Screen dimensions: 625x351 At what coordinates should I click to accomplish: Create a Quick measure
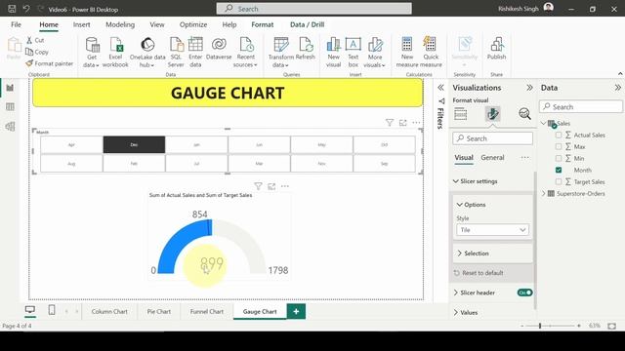(x=431, y=52)
